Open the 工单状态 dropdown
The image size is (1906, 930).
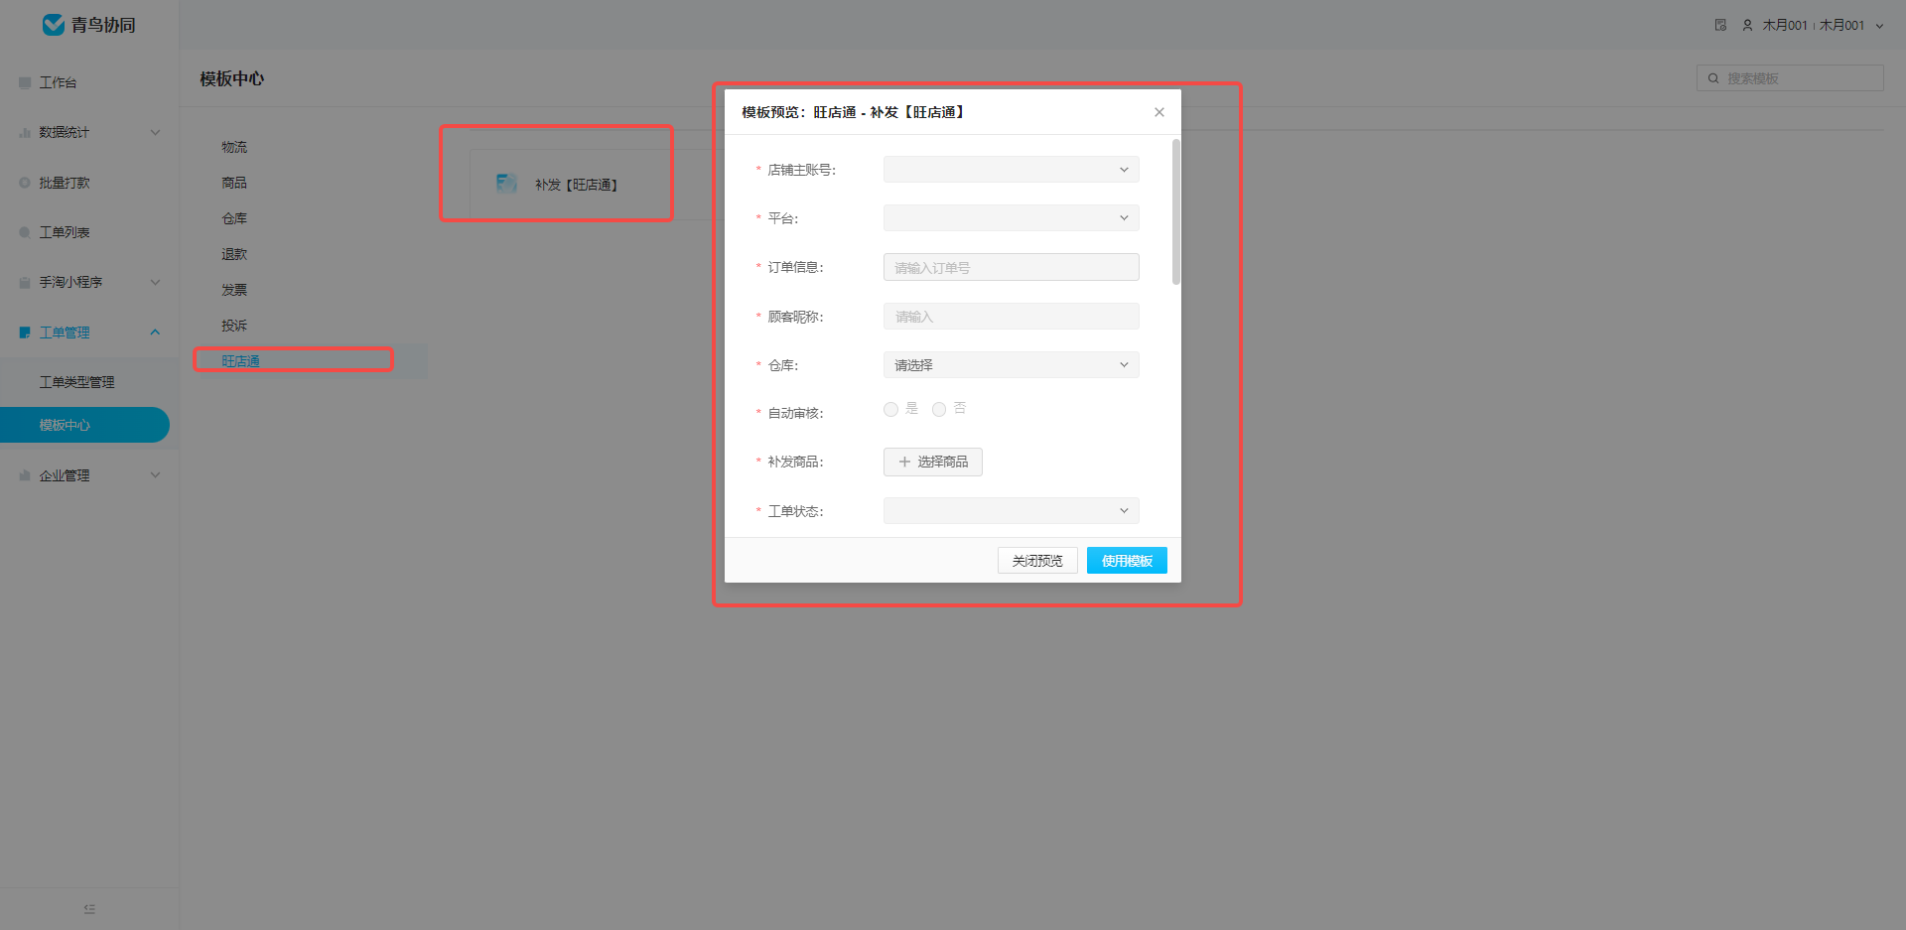pyautogui.click(x=1012, y=511)
